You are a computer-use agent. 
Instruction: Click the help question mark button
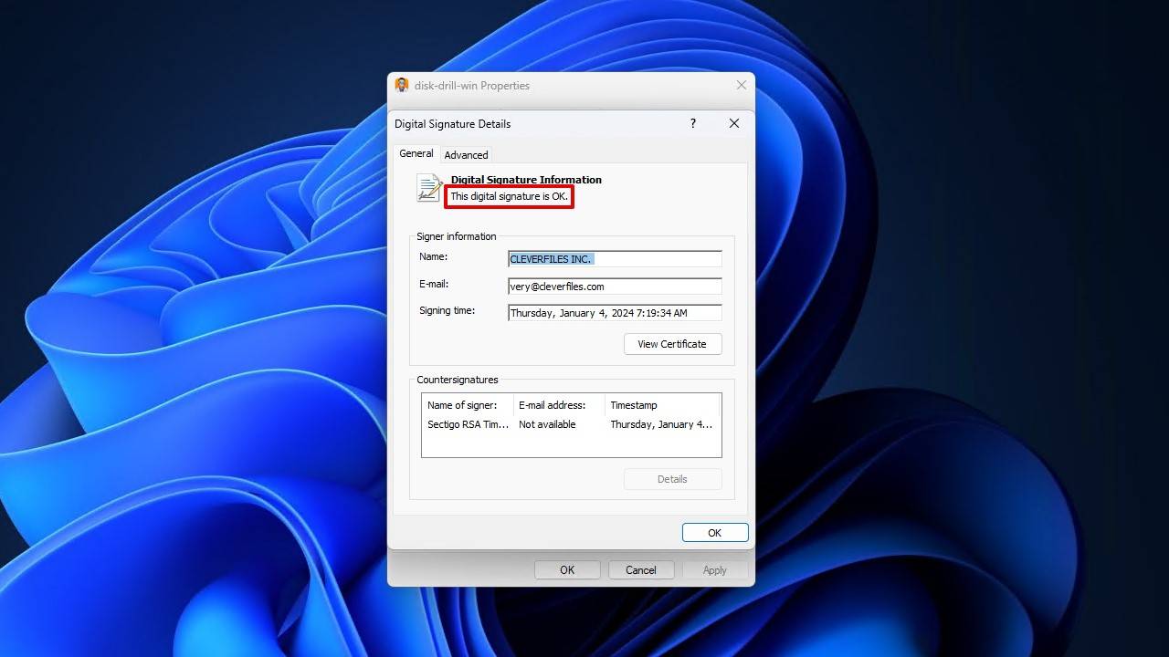pyautogui.click(x=693, y=123)
